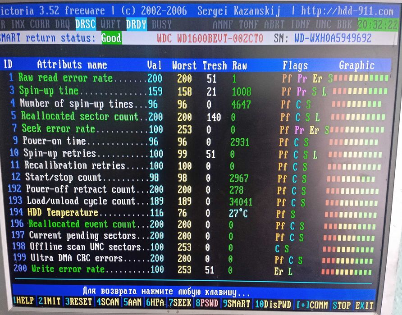
Task: Click the Attributs name column header
Action: (x=72, y=64)
